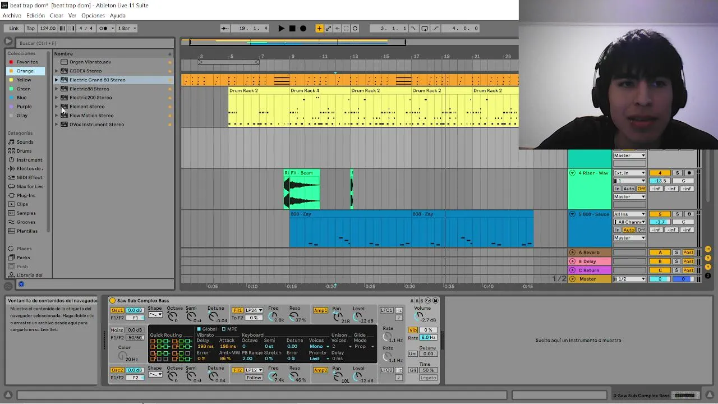Screen dimensions: 718x404
Task: Click the Stop transport button
Action: [x=292, y=28]
